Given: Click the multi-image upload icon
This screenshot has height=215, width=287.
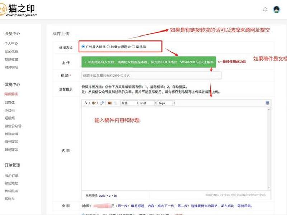Looking at the screenshot, I should 116,103.
